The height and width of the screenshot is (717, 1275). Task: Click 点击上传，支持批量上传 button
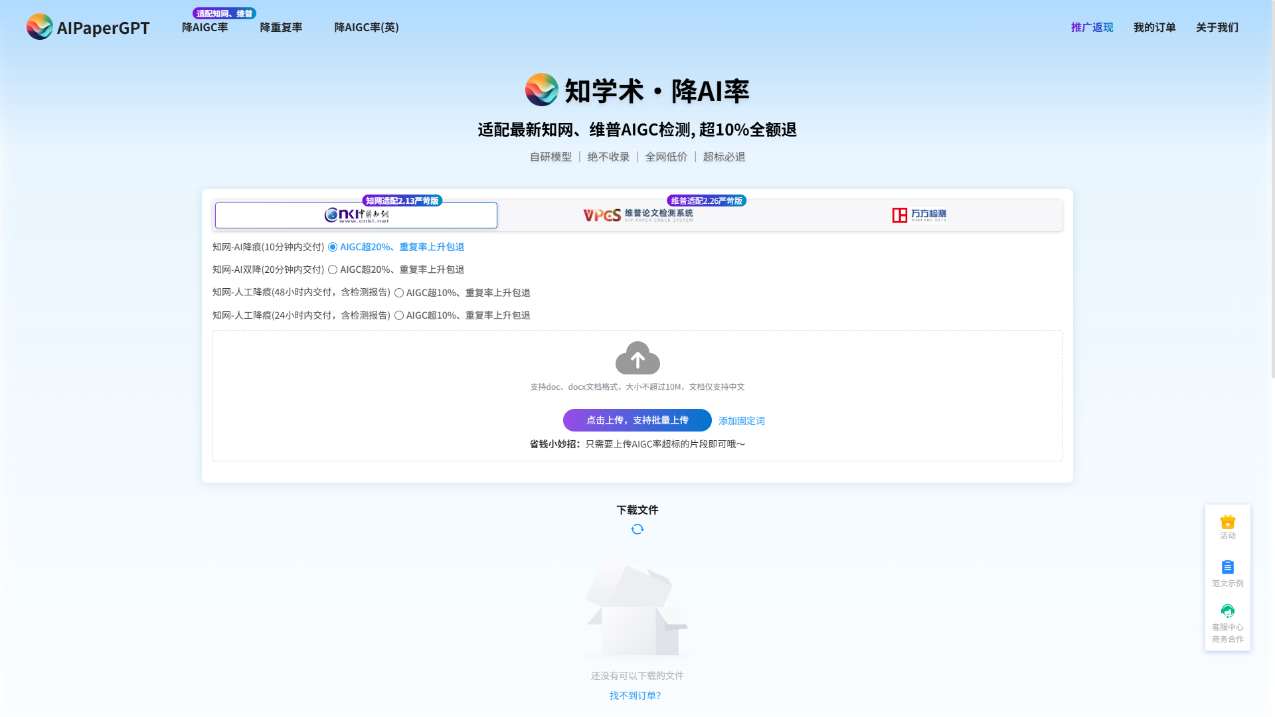(x=636, y=420)
